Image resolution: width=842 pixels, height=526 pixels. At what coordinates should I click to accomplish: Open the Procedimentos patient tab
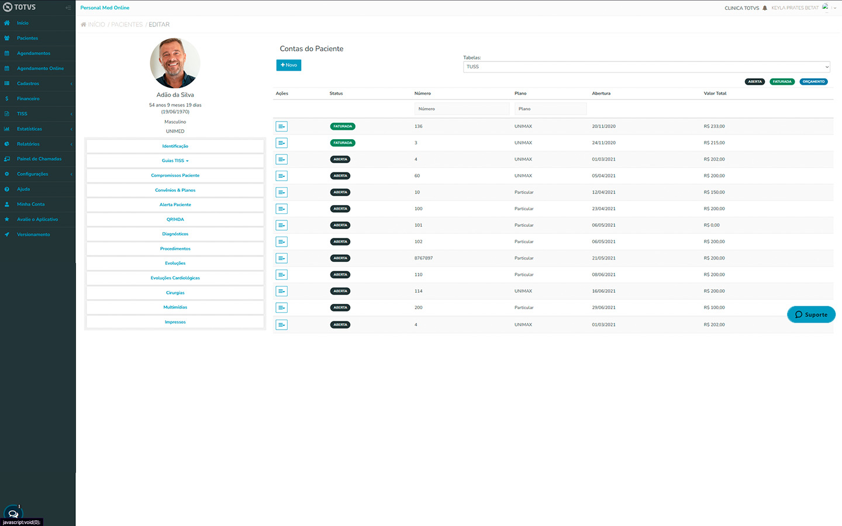pyautogui.click(x=175, y=249)
